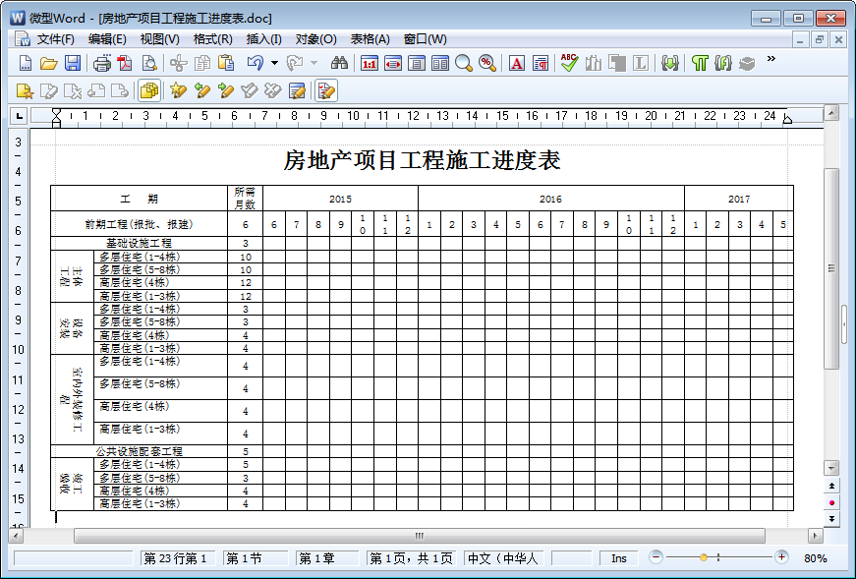
Task: Click the 中文 language status field
Action: (x=503, y=558)
